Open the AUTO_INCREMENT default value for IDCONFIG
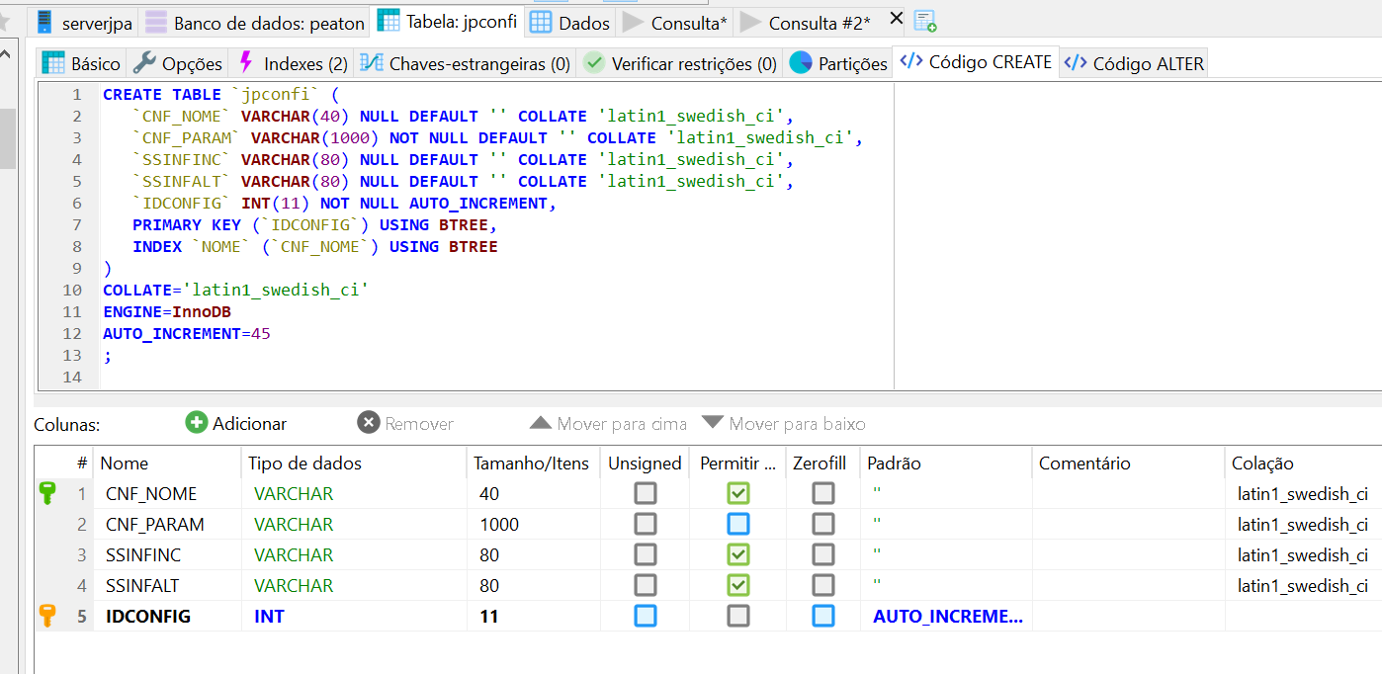Screen dimensions: 1382x674 coord(947,616)
